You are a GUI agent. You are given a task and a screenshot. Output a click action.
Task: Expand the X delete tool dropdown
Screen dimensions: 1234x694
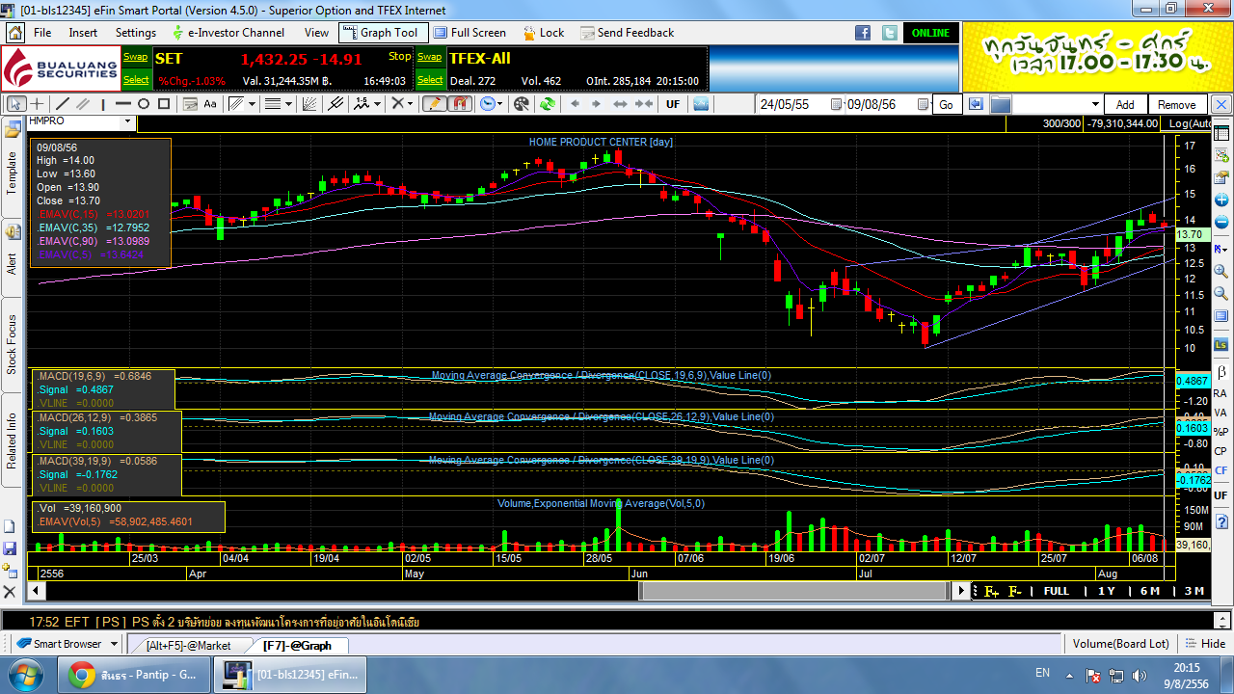tap(410, 104)
